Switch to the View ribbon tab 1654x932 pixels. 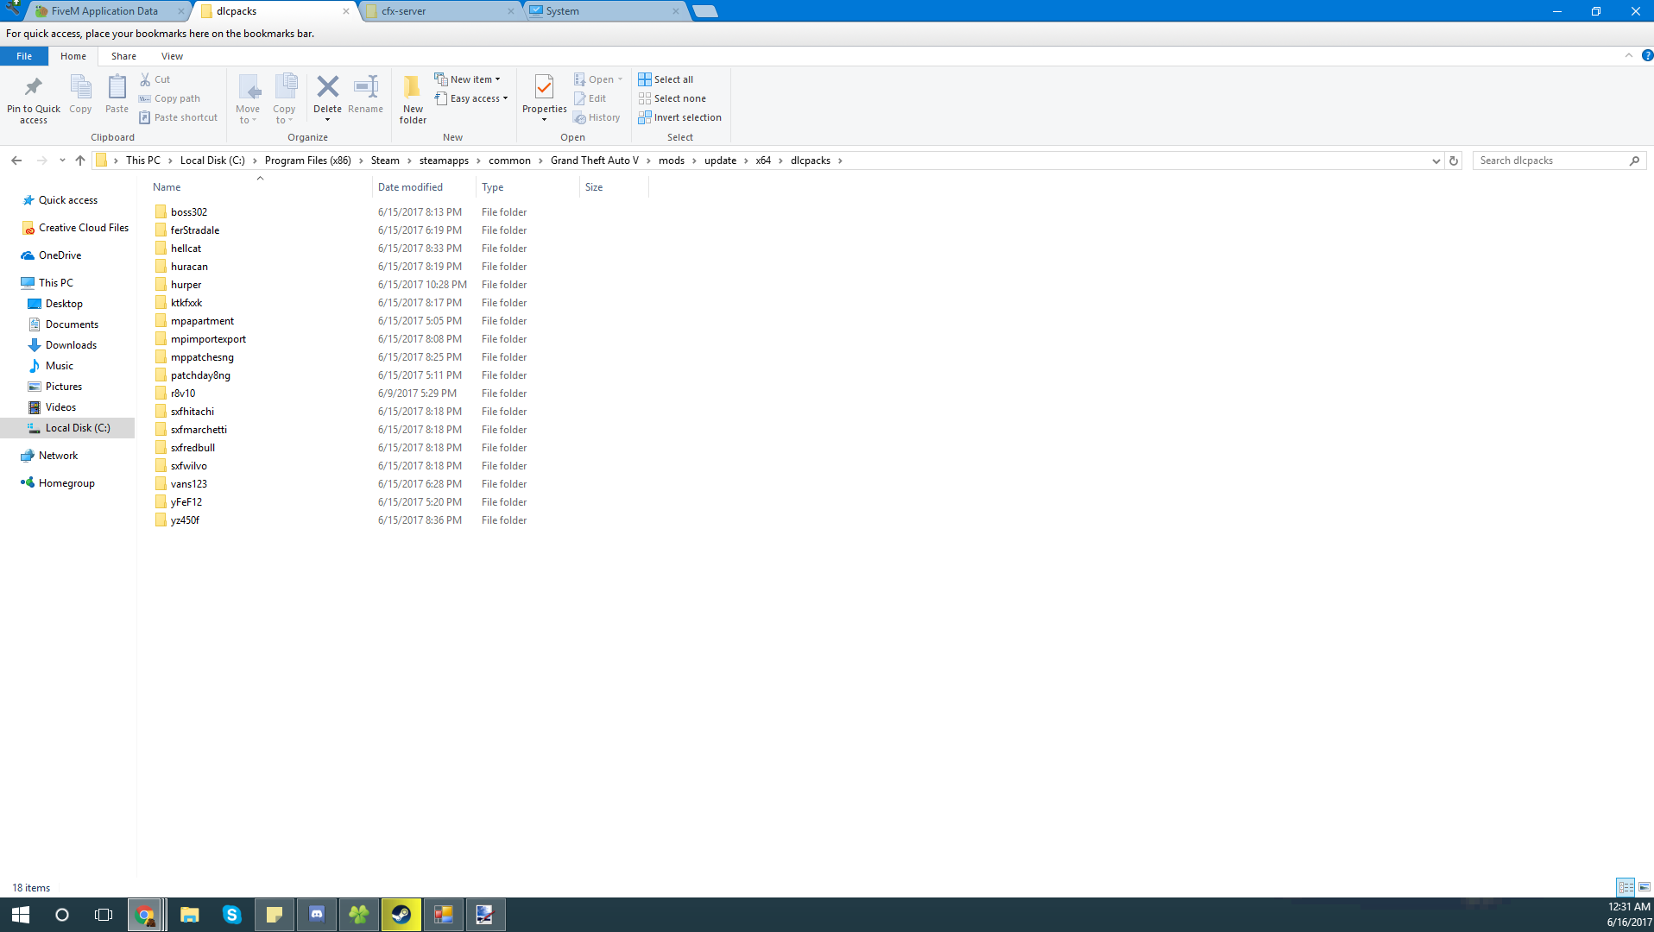172,56
